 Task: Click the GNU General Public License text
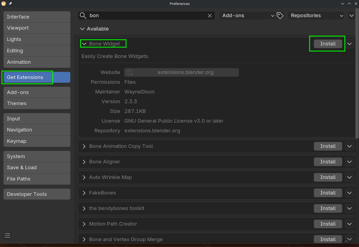click(x=174, y=121)
